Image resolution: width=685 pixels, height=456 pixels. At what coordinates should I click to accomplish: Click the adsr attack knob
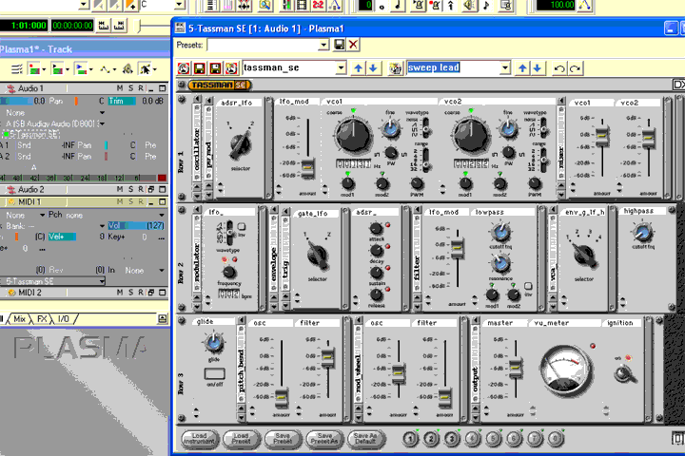coord(376,228)
